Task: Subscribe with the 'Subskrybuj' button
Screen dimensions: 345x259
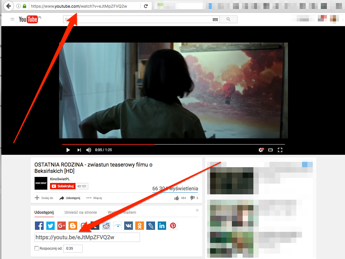Action: pyautogui.click(x=63, y=186)
